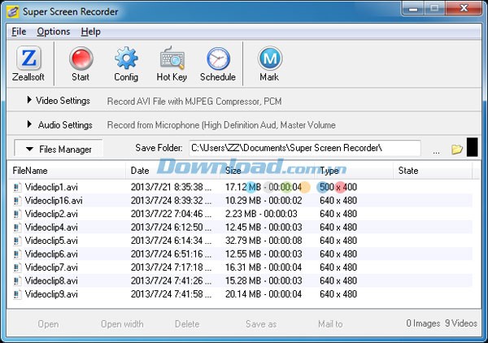
Task: Click the Save as button
Action: [261, 324]
